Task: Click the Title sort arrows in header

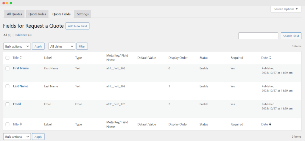Action: pos(21,58)
